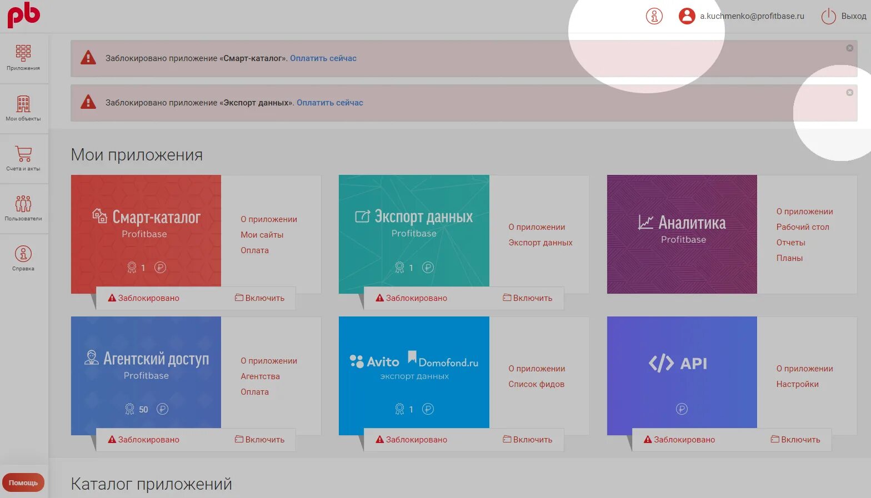Open the Приложения sidebar section
This screenshot has width=871, height=498.
pos(23,58)
